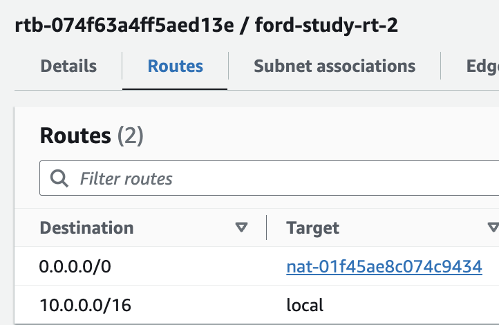
Task: Click the route count (2) indicator
Action: click(131, 136)
